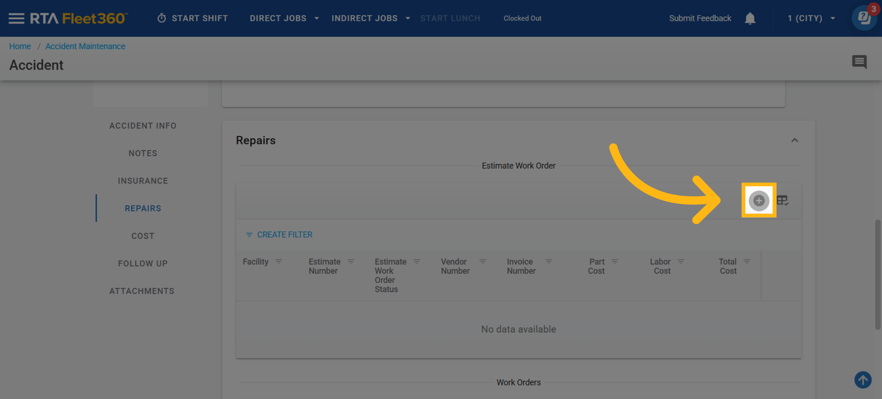Screen dimensions: 882x399
Task: Collapse the Repairs section chevron
Action: click(x=795, y=140)
